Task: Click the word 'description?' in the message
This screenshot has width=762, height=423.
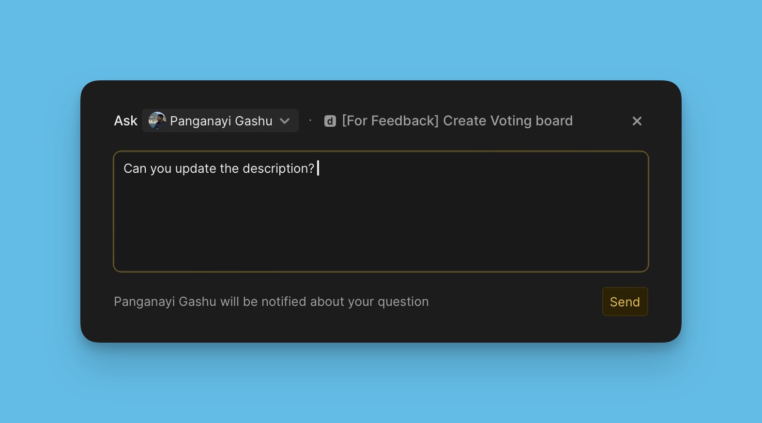Action: [x=278, y=168]
